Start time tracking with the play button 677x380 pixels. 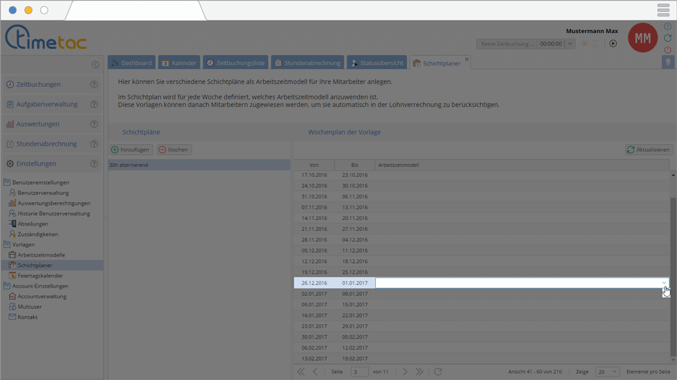613,43
